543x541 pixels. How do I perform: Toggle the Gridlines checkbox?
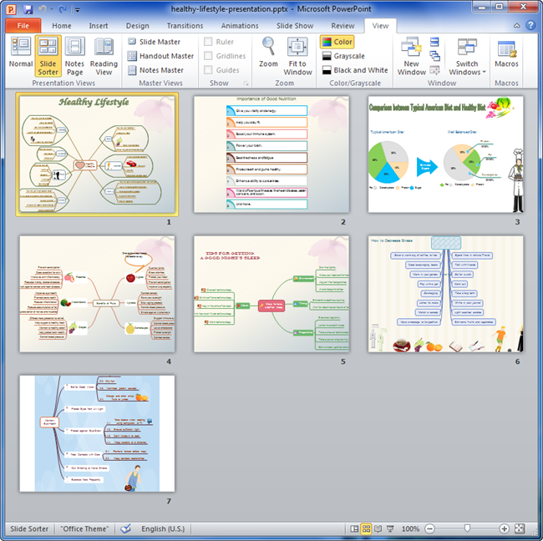[x=208, y=56]
